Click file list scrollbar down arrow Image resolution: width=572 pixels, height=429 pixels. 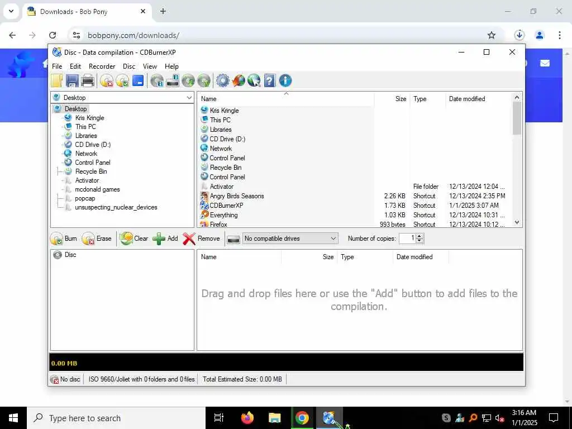click(x=517, y=222)
